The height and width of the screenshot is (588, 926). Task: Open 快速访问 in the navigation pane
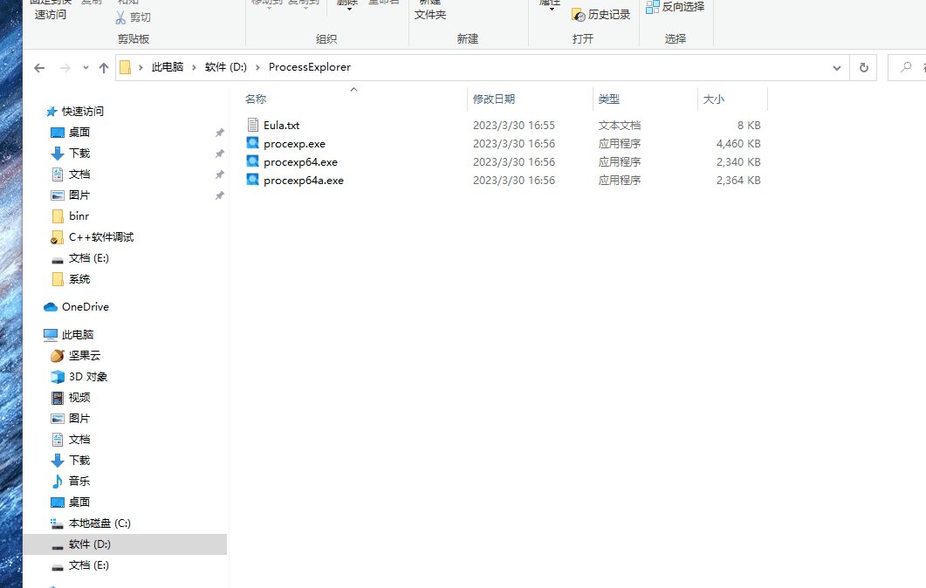[x=82, y=111]
